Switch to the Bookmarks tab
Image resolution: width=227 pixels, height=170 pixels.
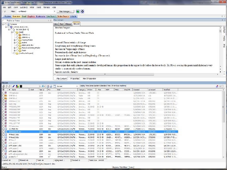click(41, 16)
